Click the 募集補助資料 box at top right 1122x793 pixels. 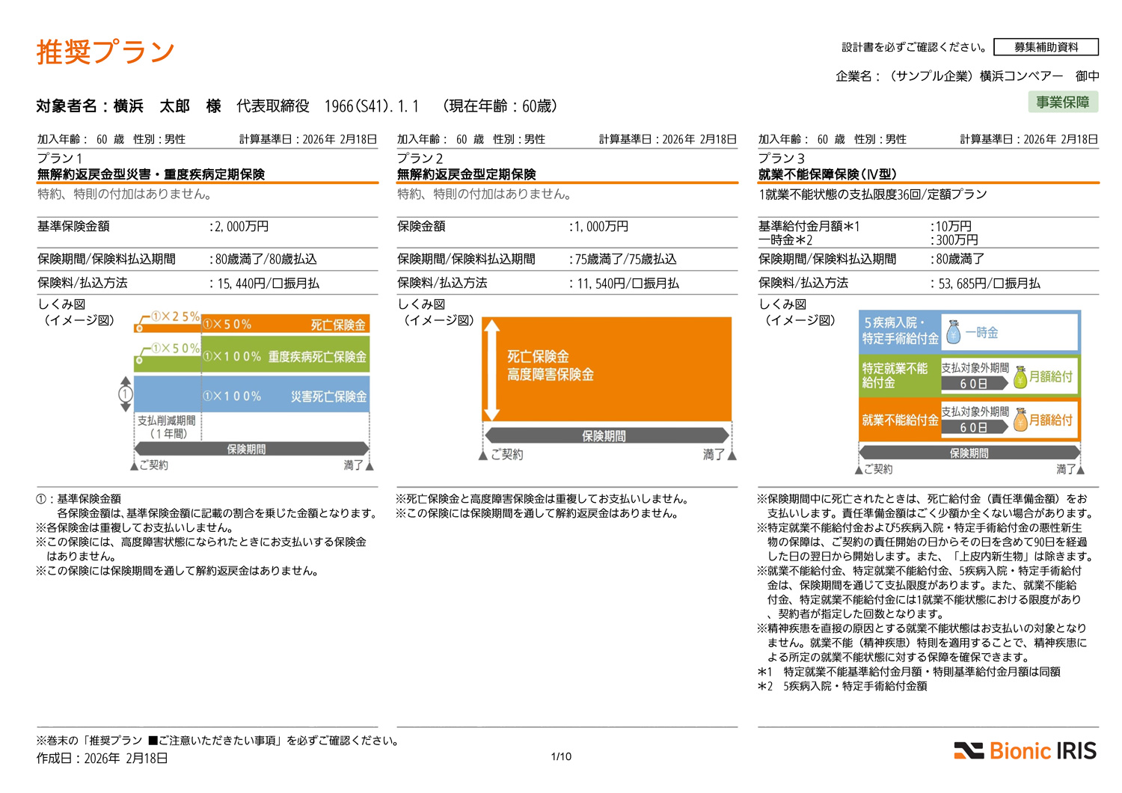click(1046, 47)
